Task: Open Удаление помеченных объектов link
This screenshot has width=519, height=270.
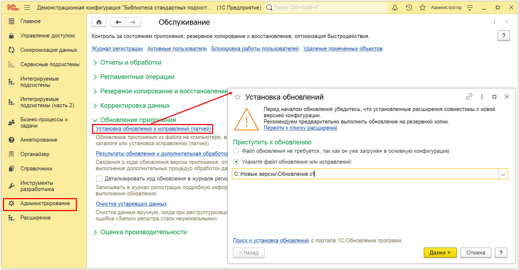Action: 343,49
